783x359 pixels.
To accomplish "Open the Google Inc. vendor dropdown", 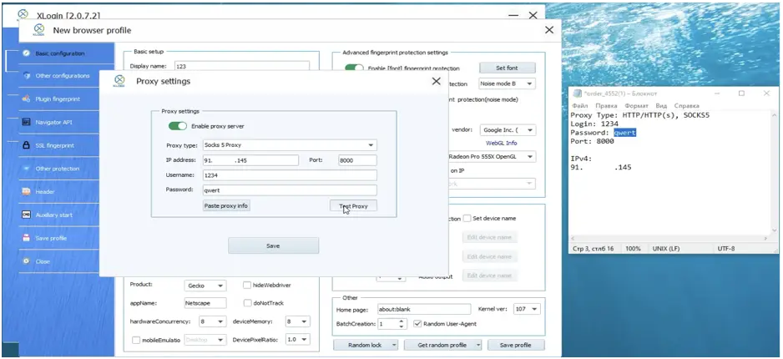I will coord(507,130).
